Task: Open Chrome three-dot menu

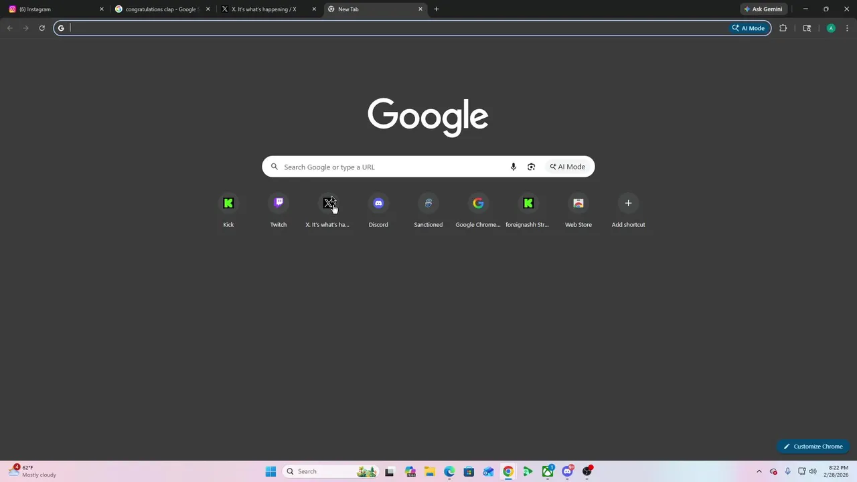Action: click(x=848, y=28)
